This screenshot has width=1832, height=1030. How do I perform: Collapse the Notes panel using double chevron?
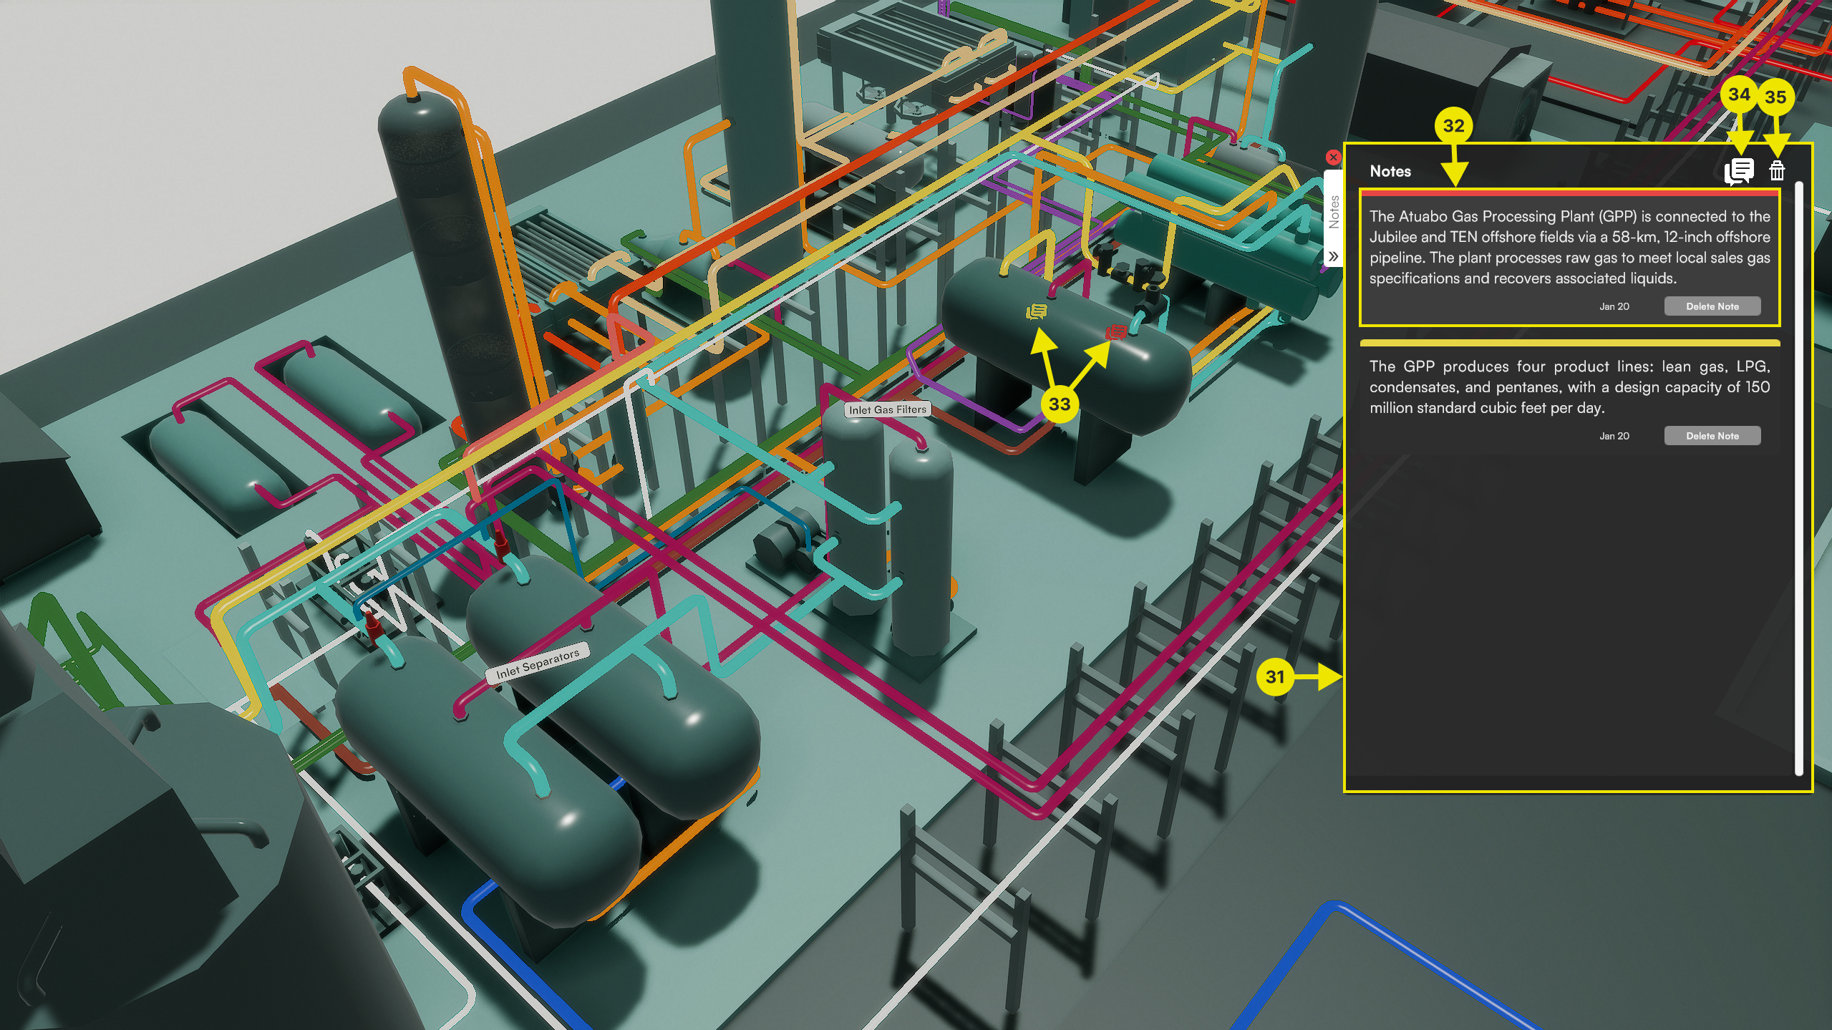pyautogui.click(x=1333, y=256)
